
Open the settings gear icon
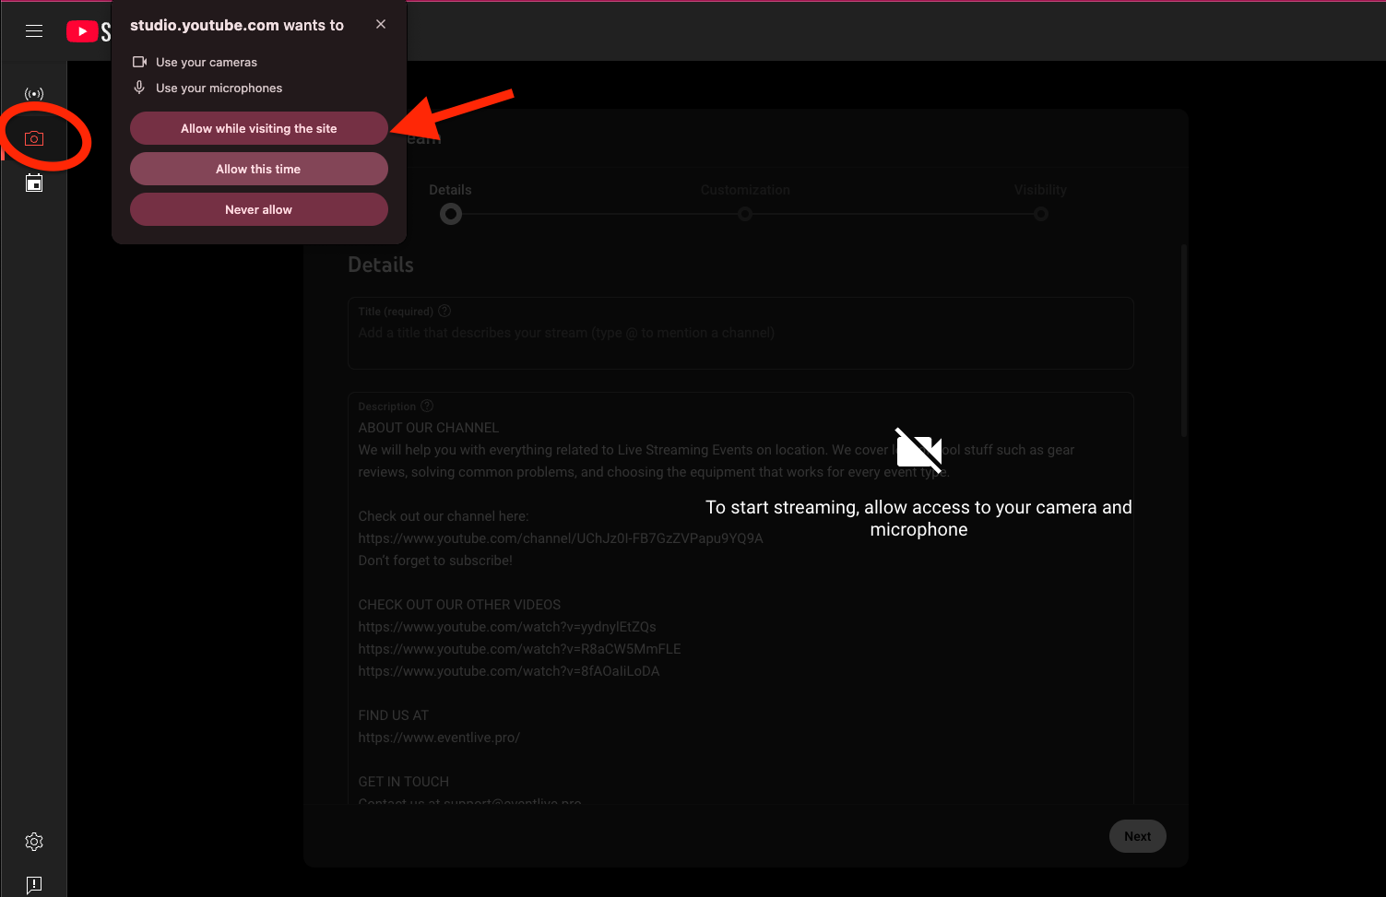click(34, 842)
